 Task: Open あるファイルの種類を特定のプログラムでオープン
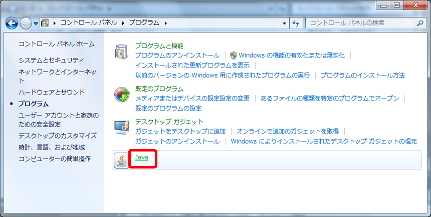click(330, 98)
